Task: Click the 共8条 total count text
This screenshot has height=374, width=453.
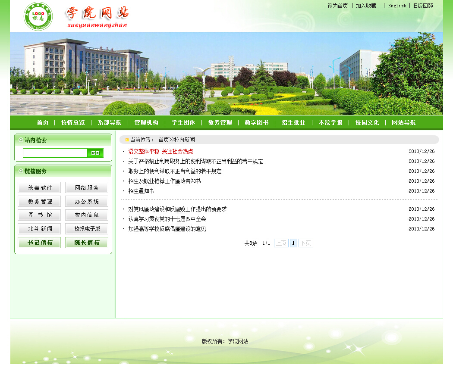Action: 251,243
